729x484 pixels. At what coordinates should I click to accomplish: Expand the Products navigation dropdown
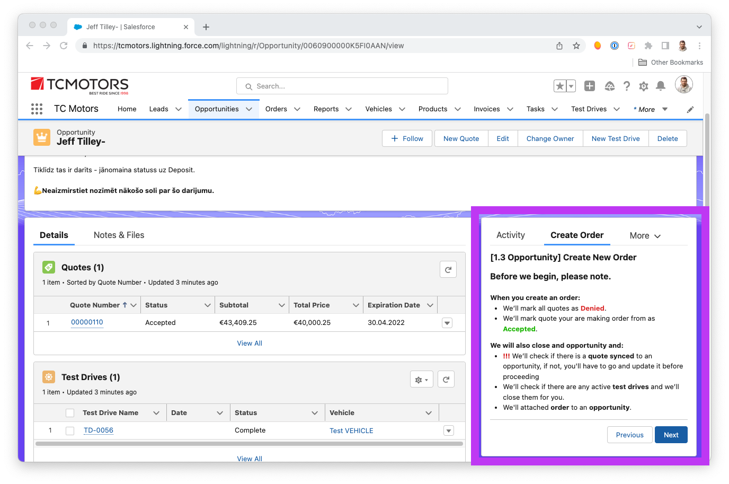(458, 109)
